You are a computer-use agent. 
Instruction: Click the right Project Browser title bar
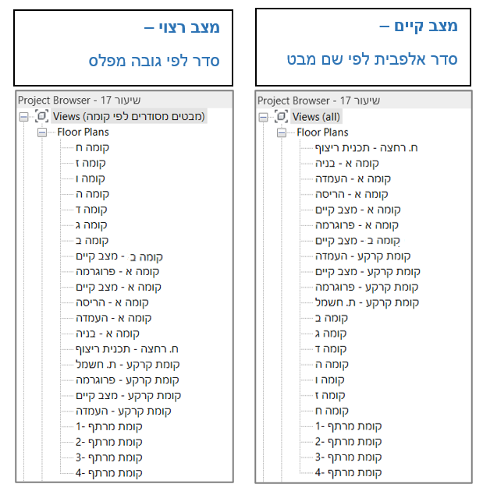point(364,101)
